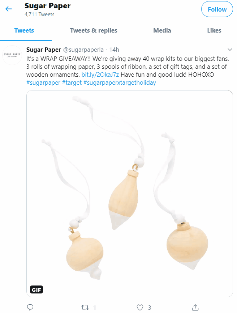Open the Media tab

[x=162, y=30]
